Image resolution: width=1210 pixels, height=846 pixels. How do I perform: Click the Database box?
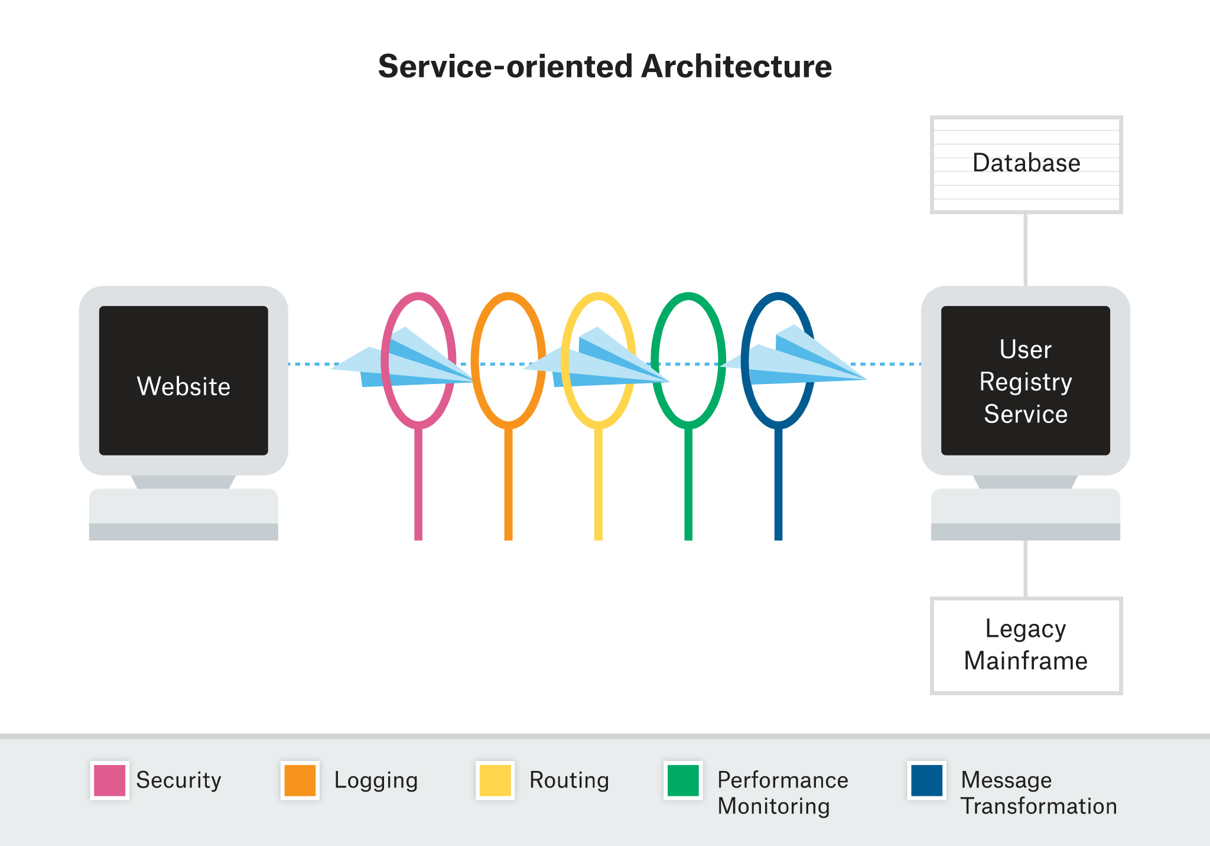(x=1026, y=164)
